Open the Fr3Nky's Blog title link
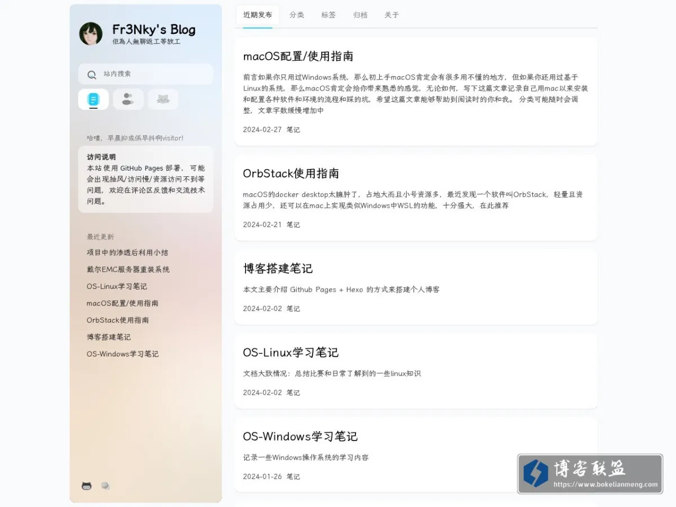 (x=154, y=29)
